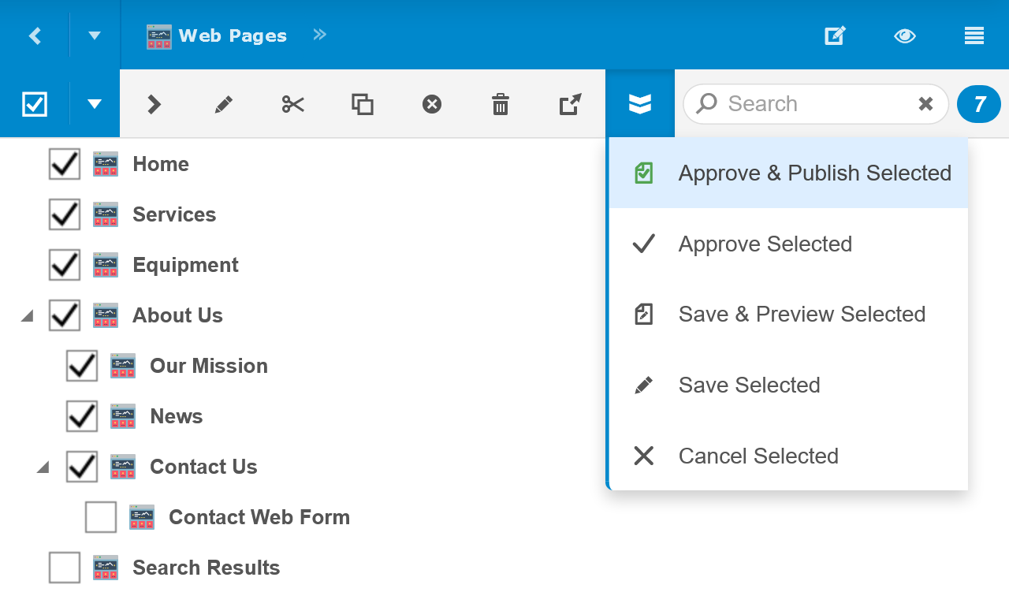Collapse the Contact Us tree node

point(43,467)
